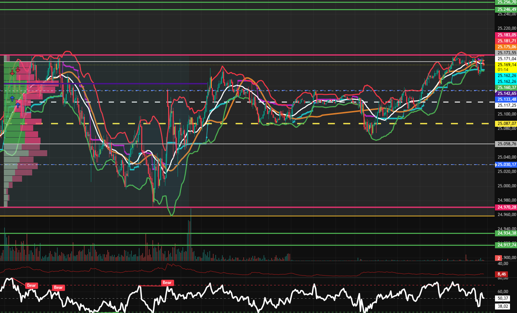
Task: Click the purple 25.142,65 price label
Action: (506, 93)
